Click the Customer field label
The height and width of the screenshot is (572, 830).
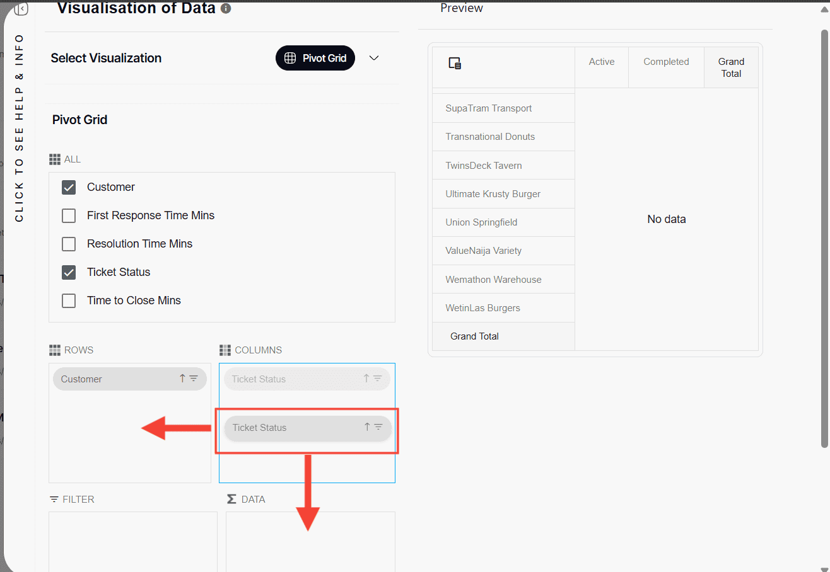111,187
